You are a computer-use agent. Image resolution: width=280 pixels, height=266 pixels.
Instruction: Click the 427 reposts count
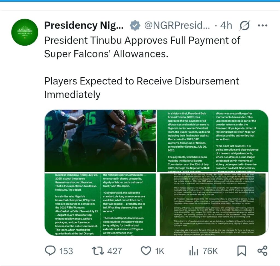(x=115, y=251)
